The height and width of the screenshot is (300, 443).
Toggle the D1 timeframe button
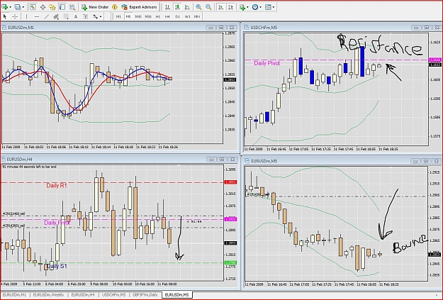[x=177, y=17]
